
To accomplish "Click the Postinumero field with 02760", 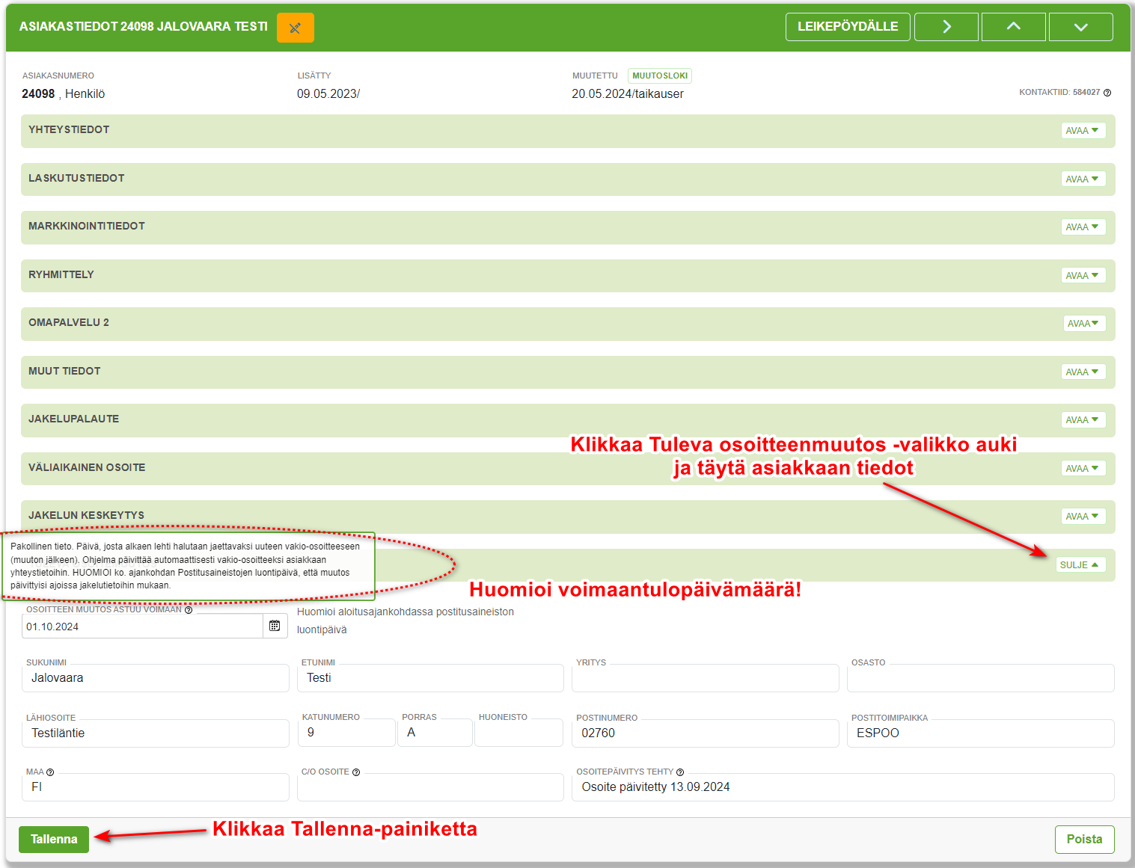I will coord(706,733).
